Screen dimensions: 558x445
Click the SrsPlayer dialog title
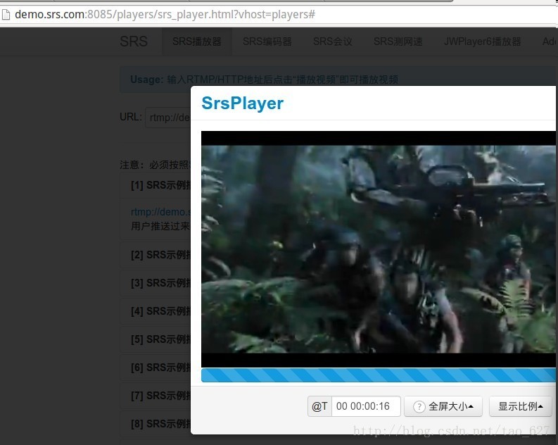tap(242, 104)
